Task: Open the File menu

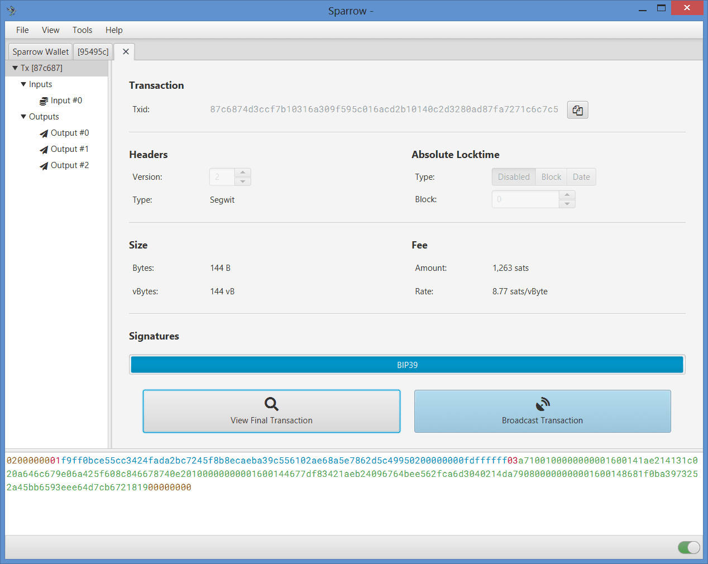Action: pos(22,30)
